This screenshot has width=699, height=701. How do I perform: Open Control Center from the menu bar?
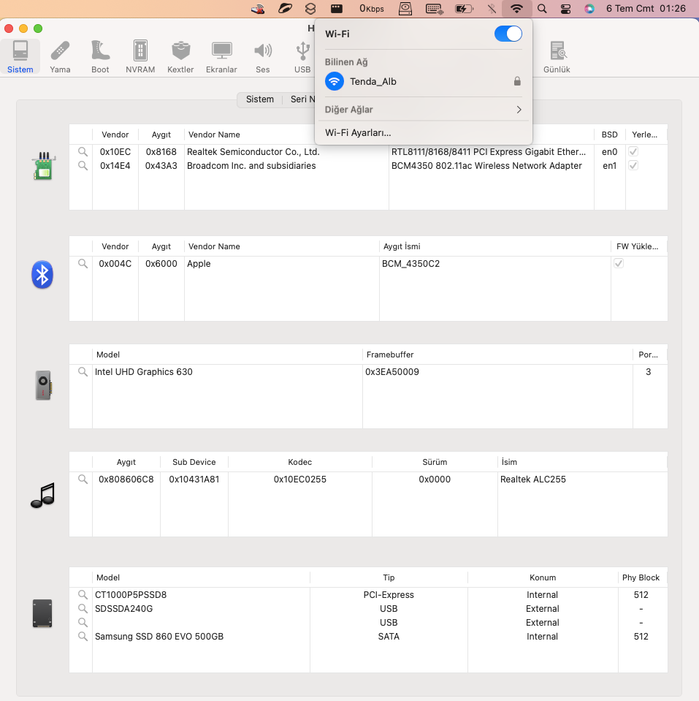(565, 9)
